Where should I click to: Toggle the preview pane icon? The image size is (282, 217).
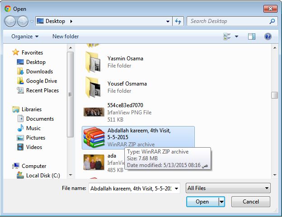pos(252,36)
